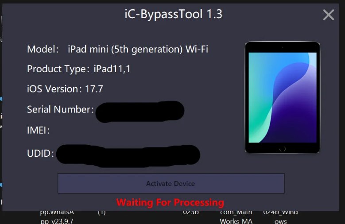This screenshot has width=345, height=224.
Task: Click the redacted Serial Number field
Action: click(x=140, y=112)
